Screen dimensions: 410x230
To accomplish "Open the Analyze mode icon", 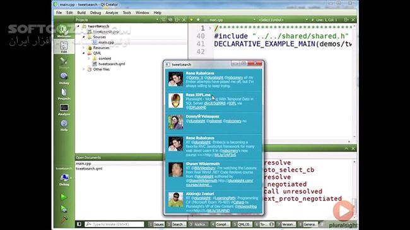I will (64, 109).
